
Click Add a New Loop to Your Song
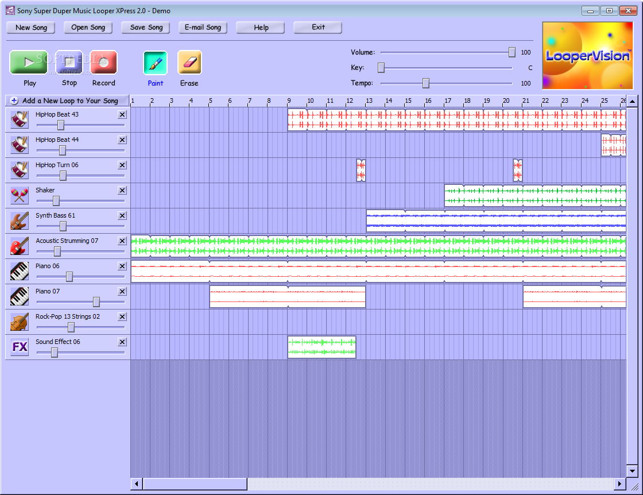click(67, 100)
